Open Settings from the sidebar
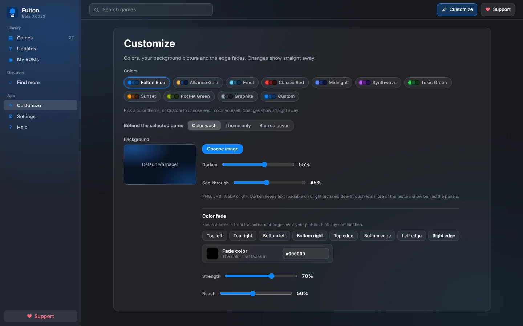The width and height of the screenshot is (523, 326). tap(40, 117)
